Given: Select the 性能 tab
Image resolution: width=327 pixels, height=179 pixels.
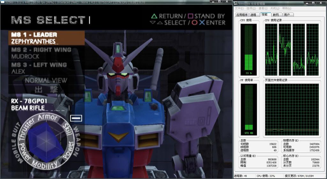Looking at the screenshot, I should 265,14.
